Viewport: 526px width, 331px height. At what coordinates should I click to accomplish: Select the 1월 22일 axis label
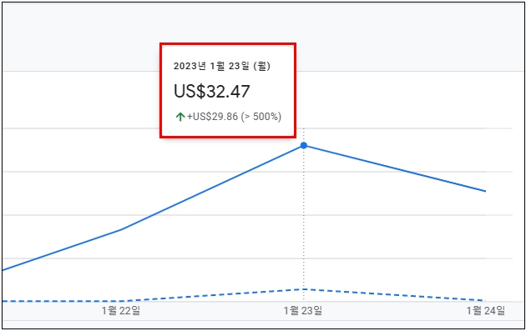pos(121,311)
